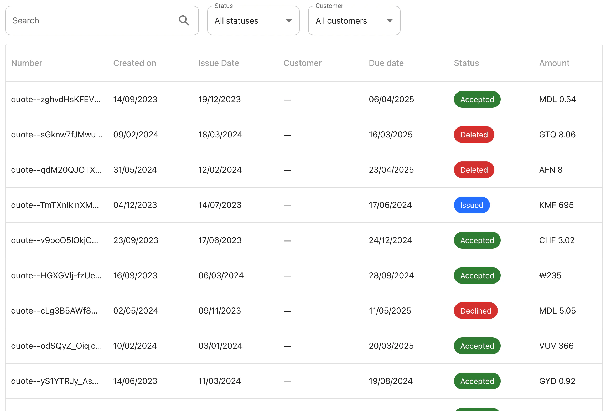Click the Declined badge on quote--cLg3B5AWf8

click(475, 311)
